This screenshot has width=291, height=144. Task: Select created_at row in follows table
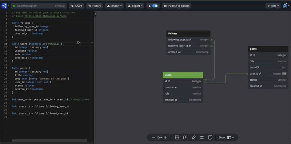188,52
